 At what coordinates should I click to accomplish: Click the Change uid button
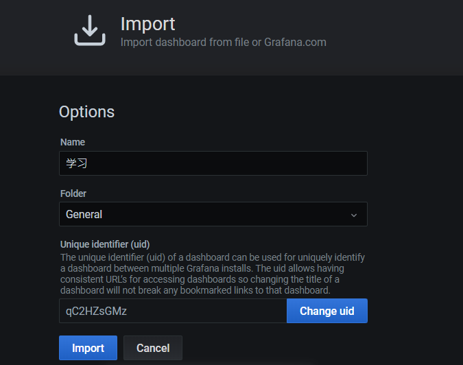point(327,311)
